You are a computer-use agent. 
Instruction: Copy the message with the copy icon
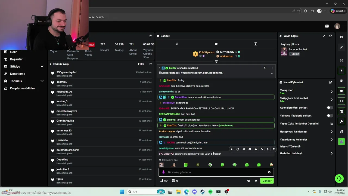point(256,149)
